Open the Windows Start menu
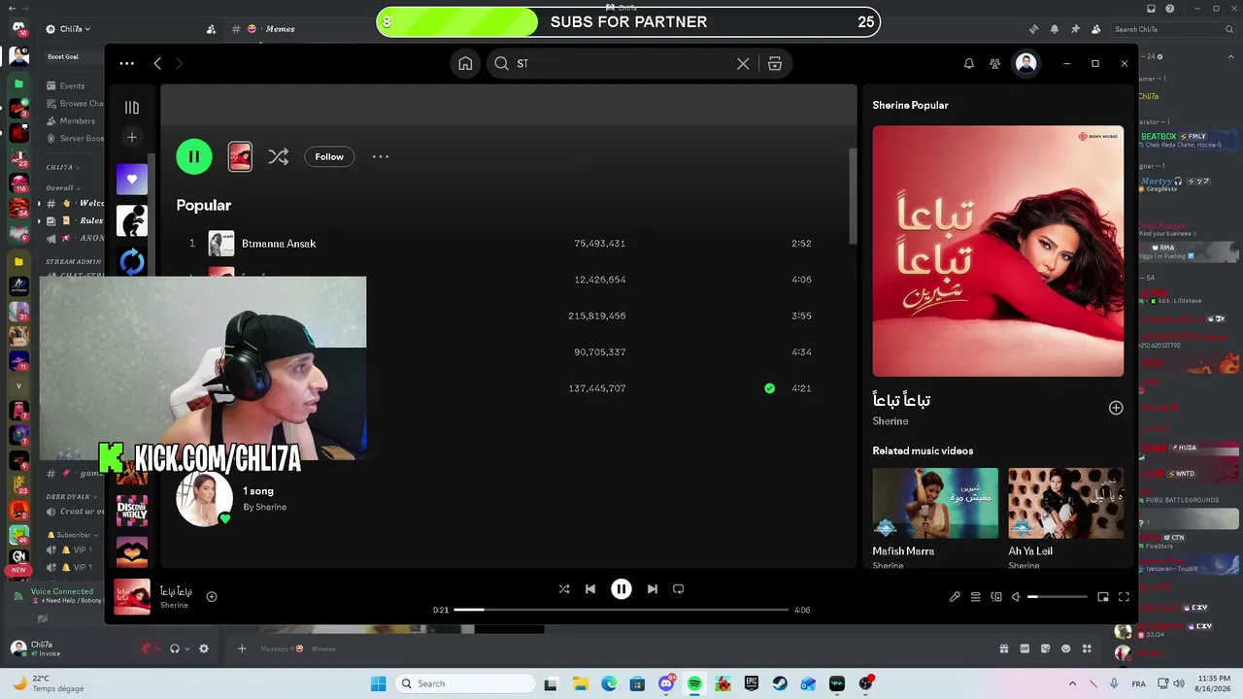1243x699 pixels. (378, 683)
